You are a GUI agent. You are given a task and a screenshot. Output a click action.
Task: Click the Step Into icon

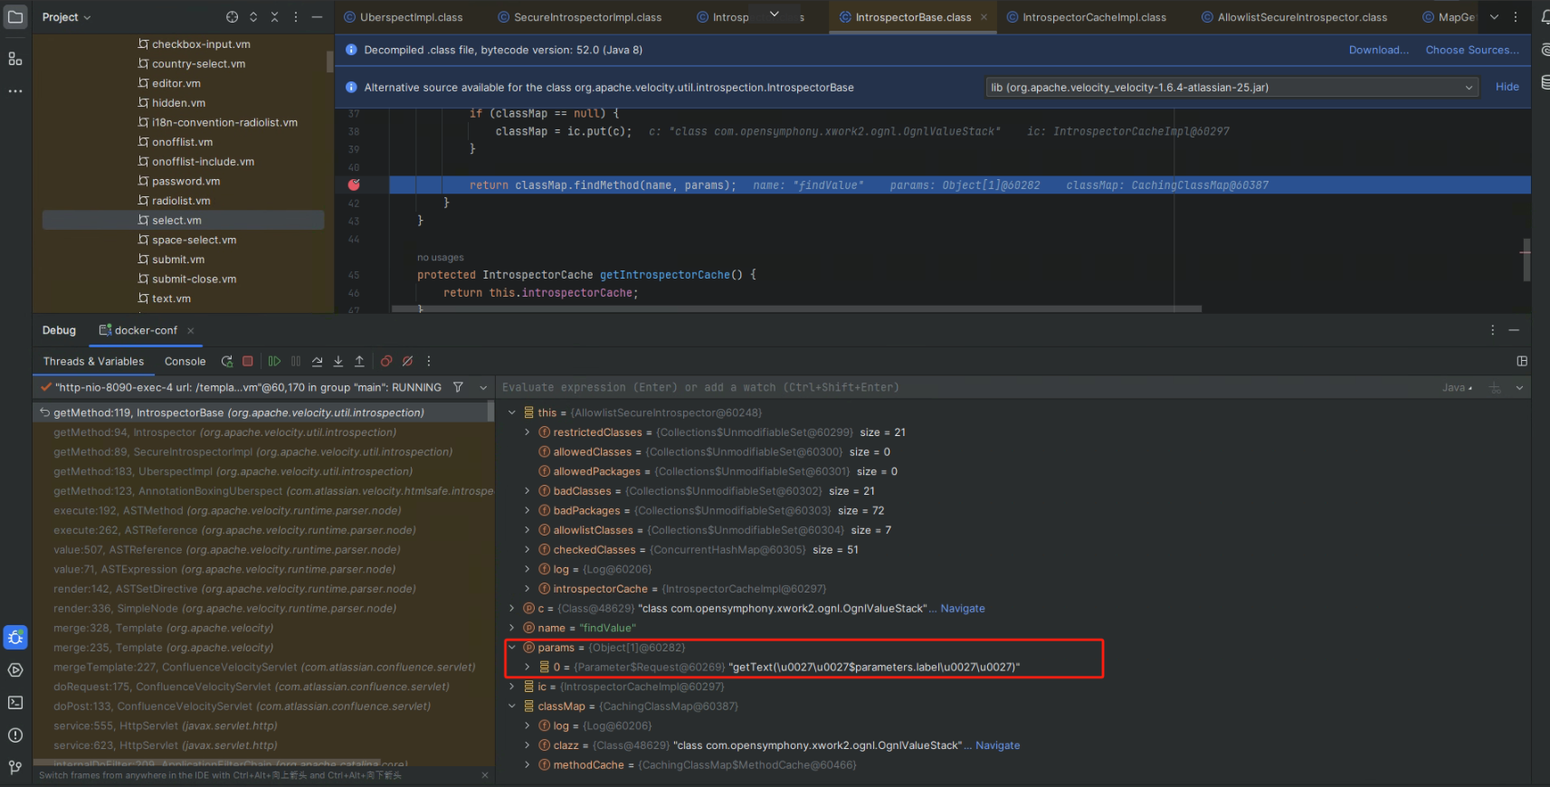[x=338, y=361]
